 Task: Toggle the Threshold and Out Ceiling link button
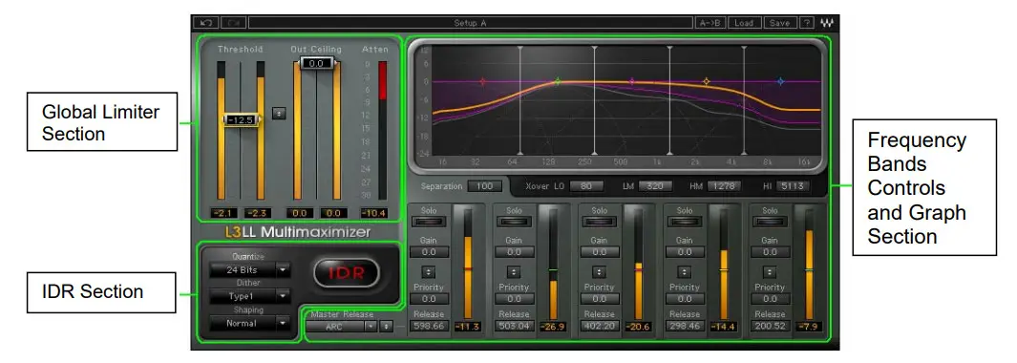click(278, 113)
